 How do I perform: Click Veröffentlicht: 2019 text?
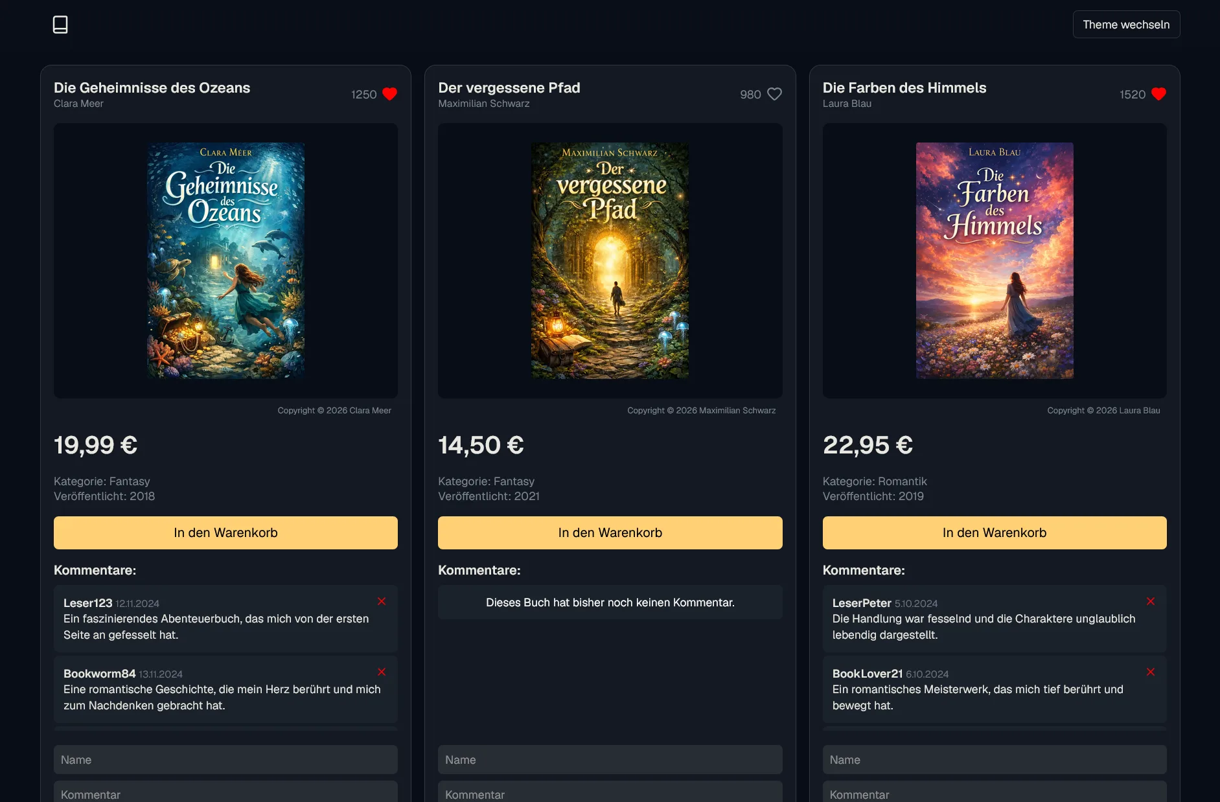[873, 496]
